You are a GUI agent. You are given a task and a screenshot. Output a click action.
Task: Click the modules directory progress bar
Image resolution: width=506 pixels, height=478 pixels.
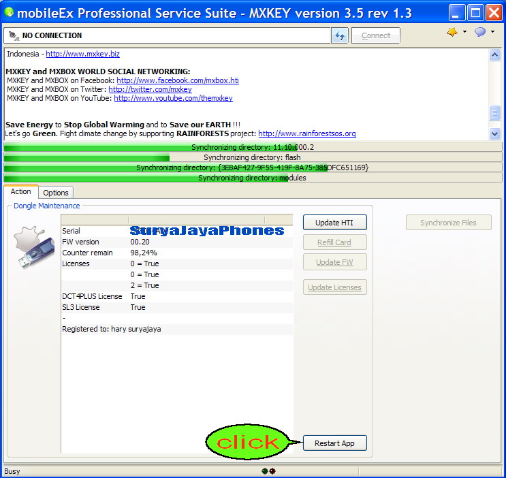253,178
